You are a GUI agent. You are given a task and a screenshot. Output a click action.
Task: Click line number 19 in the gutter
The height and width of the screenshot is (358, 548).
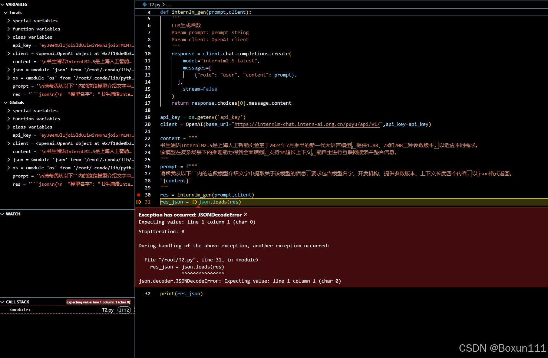click(x=148, y=117)
